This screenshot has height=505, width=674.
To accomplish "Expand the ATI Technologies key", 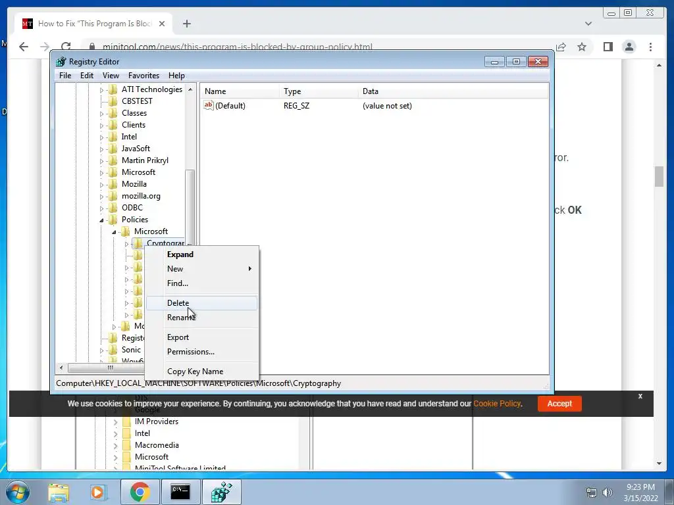I will [102, 90].
